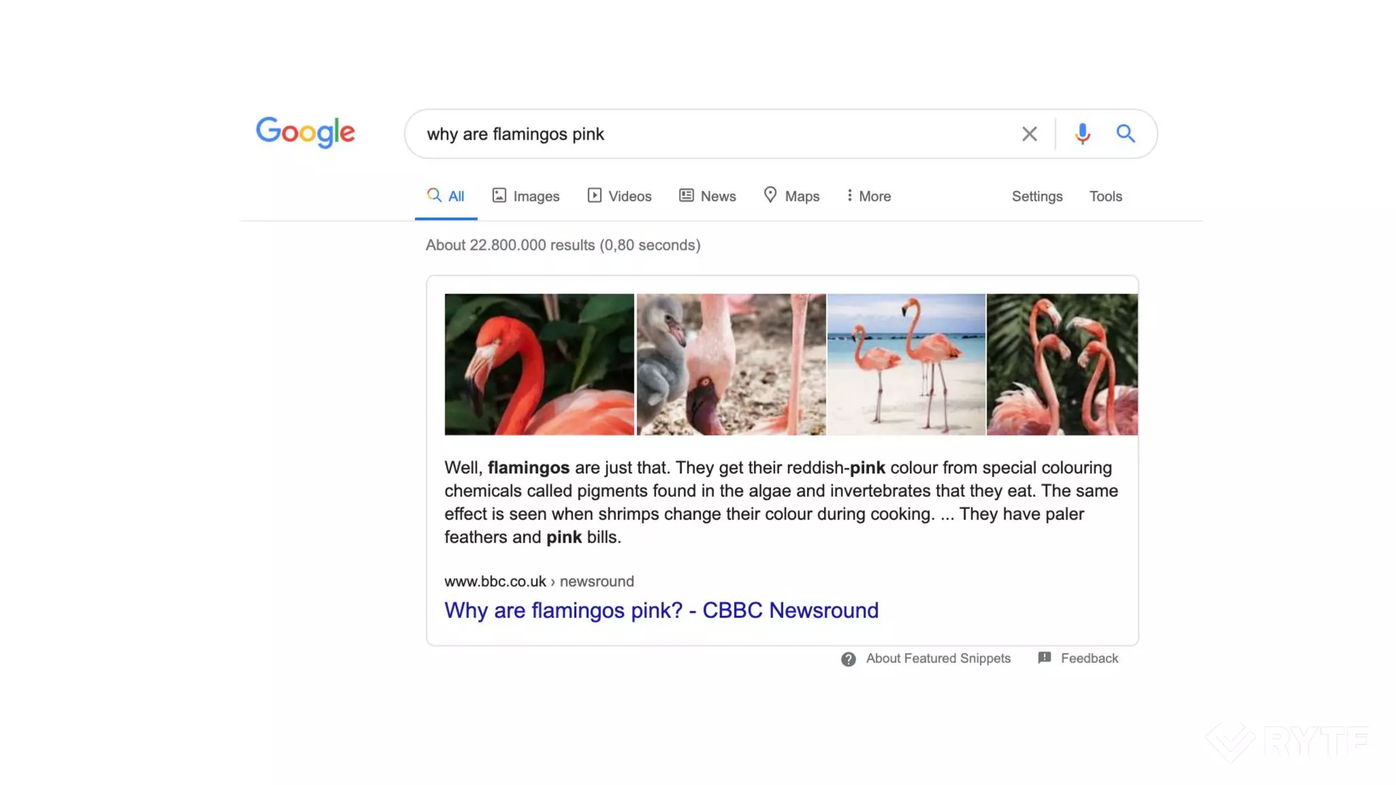
Task: Open the Images tab
Action: [526, 196]
